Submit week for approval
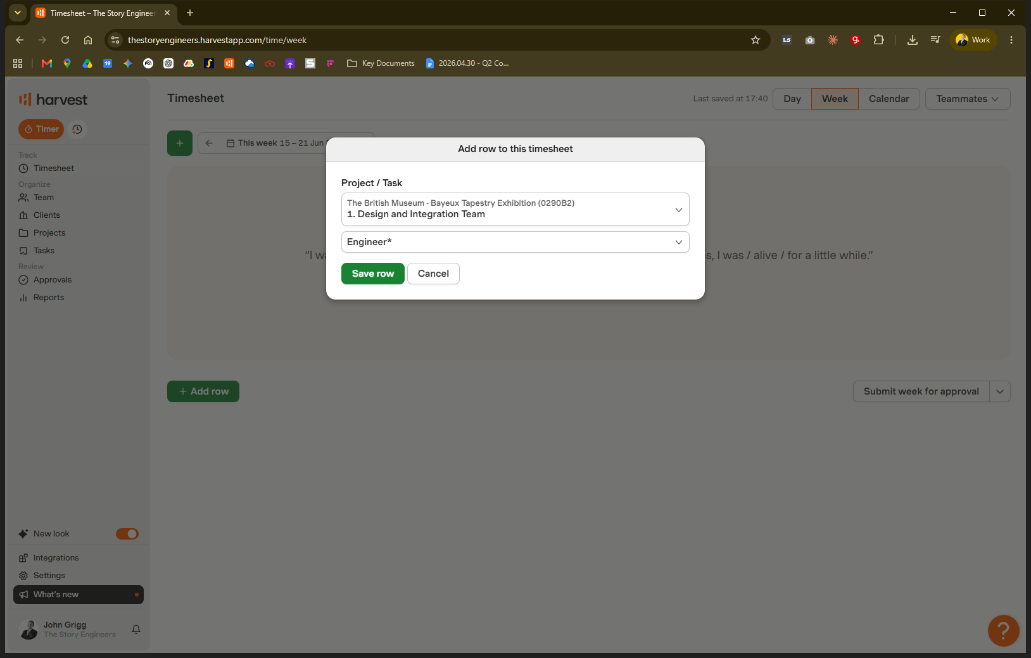Screen dimensions: 1031x658 point(921,391)
